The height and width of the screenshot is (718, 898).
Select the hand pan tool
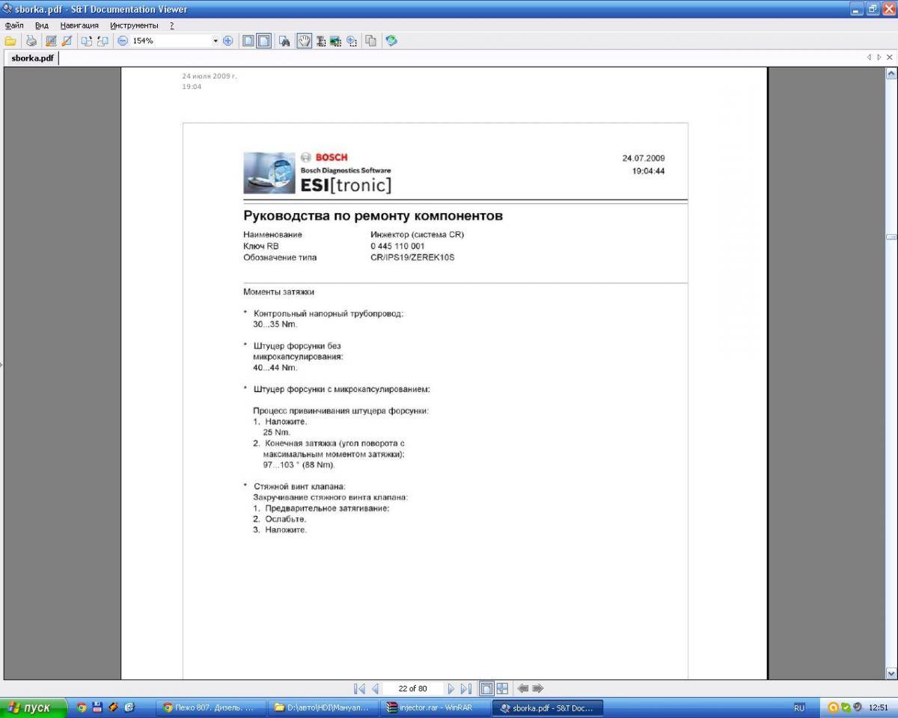[x=305, y=41]
